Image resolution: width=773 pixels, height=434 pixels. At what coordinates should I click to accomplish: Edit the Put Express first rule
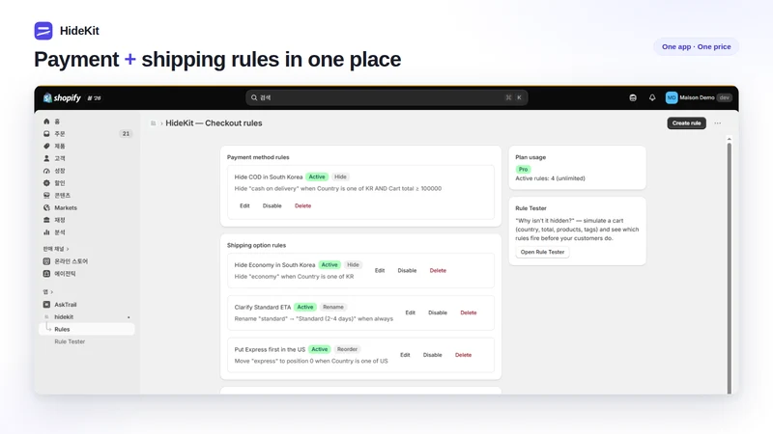click(405, 355)
